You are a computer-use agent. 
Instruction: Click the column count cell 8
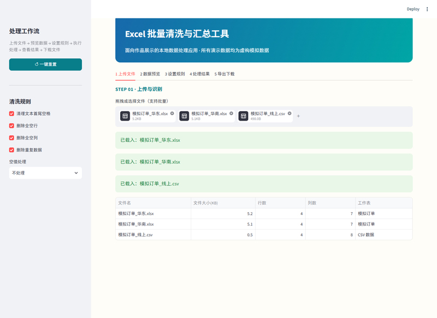coord(330,235)
